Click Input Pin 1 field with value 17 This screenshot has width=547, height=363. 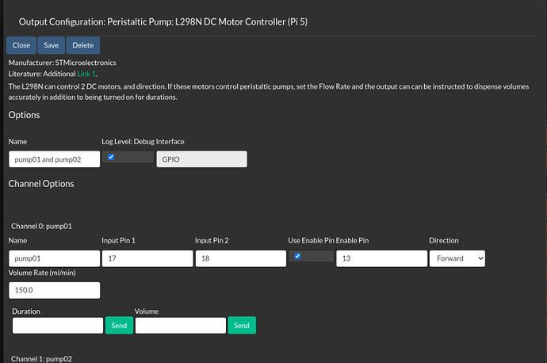[147, 258]
